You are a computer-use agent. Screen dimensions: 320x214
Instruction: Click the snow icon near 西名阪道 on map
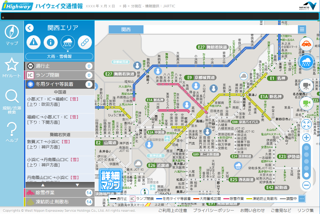pos(238,166)
